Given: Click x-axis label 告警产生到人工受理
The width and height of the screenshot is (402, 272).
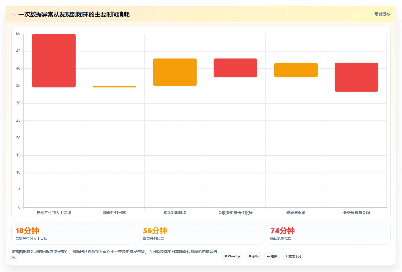Looking at the screenshot, I should pos(54,213).
